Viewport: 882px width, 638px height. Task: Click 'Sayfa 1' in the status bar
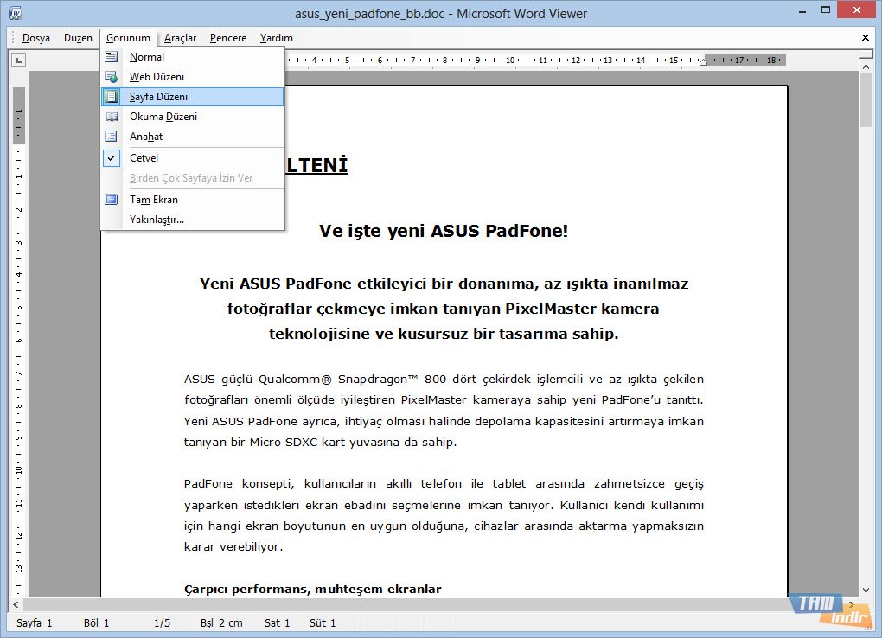coord(35,622)
